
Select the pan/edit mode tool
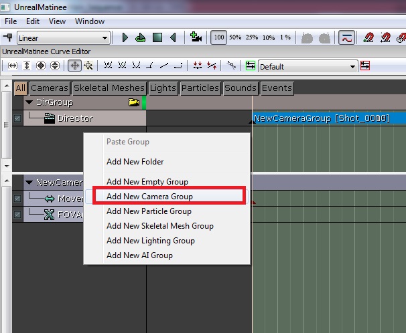coord(74,66)
